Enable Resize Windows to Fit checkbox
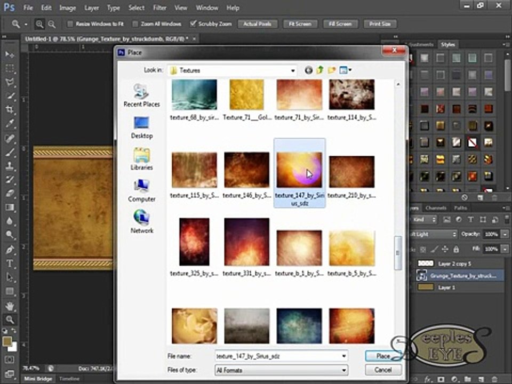512x384 pixels. [70, 24]
